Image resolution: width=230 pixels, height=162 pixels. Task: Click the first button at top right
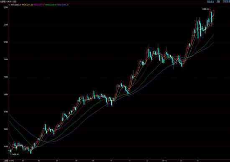click(x=210, y=2)
